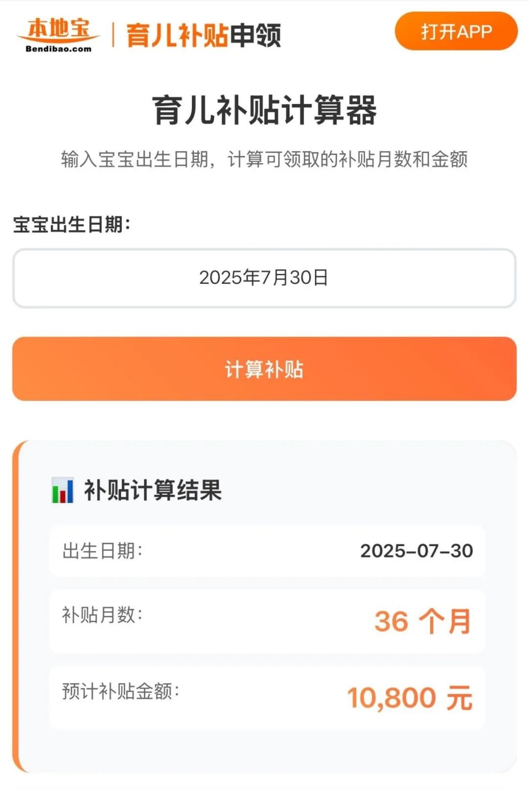
Task: Click the bar chart icon
Action: tap(63, 490)
